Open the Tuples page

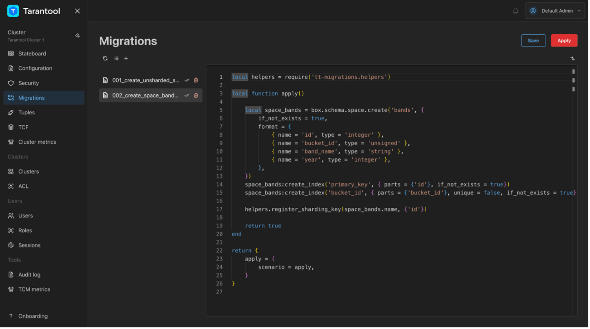tap(44, 113)
